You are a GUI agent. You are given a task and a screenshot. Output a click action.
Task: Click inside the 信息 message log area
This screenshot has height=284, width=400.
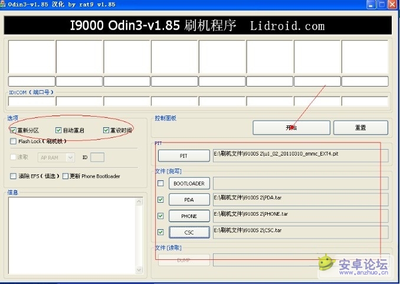click(72, 236)
